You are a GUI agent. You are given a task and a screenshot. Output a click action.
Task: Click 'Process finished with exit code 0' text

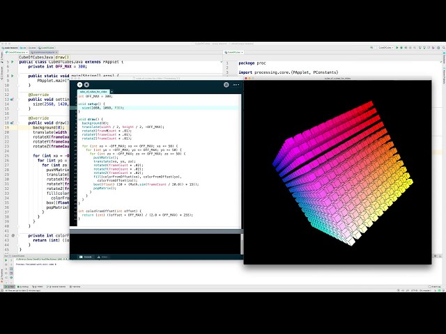(36, 264)
